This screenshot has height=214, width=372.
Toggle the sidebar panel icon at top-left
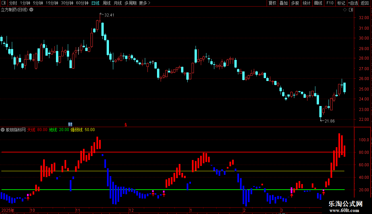click(4, 3)
